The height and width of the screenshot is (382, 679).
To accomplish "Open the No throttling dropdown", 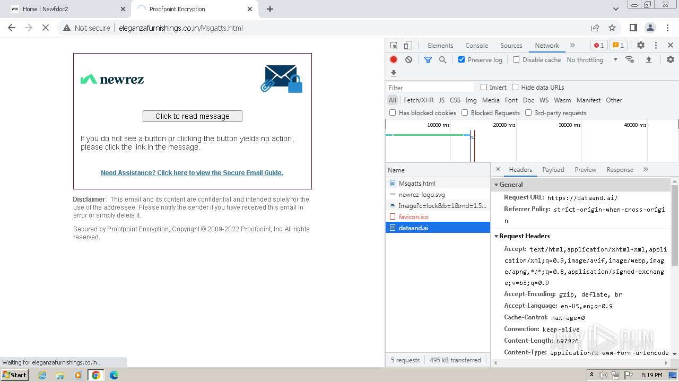I will 592,59.
